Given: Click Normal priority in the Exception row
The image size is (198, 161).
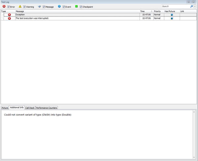Looking at the screenshot, I should pos(157,15).
